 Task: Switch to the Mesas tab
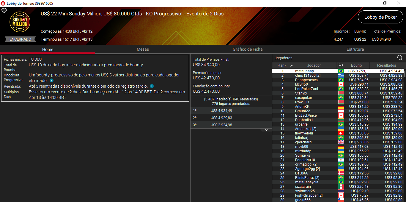pos(143,49)
